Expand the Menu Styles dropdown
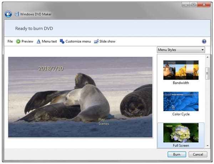Screen dimensions: 214x164 click(181, 50)
